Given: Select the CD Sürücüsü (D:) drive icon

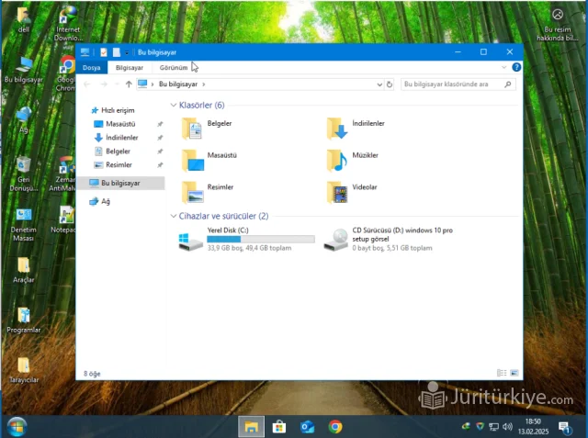Looking at the screenshot, I should coord(336,240).
